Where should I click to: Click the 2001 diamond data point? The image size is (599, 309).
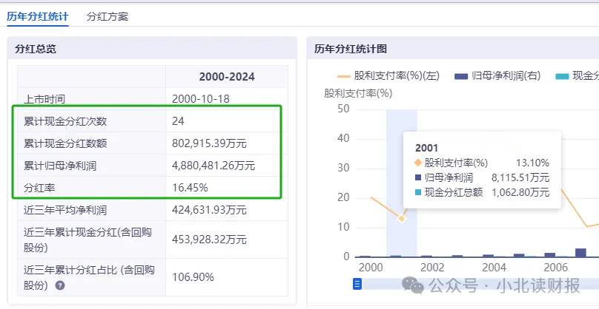tap(402, 218)
